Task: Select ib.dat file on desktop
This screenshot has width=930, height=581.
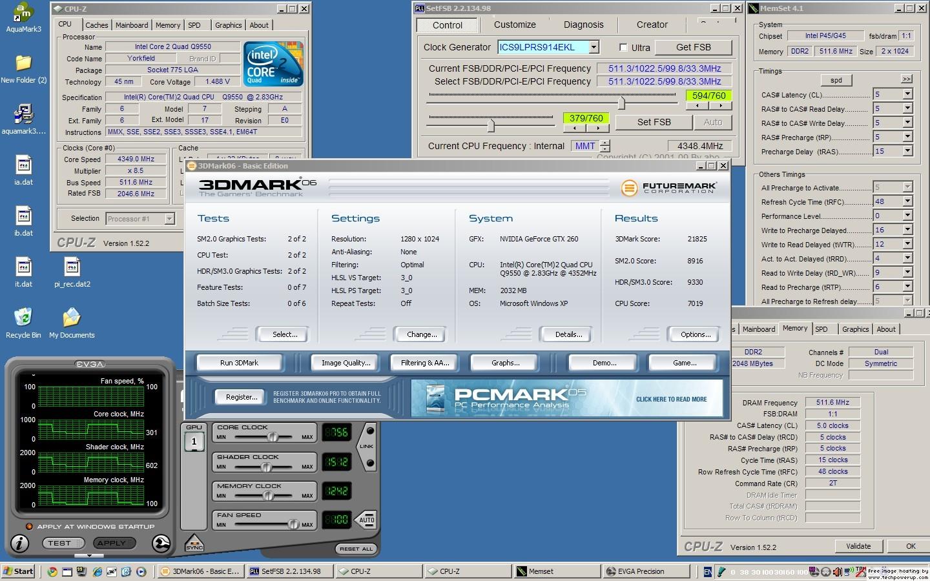Action: [23, 221]
